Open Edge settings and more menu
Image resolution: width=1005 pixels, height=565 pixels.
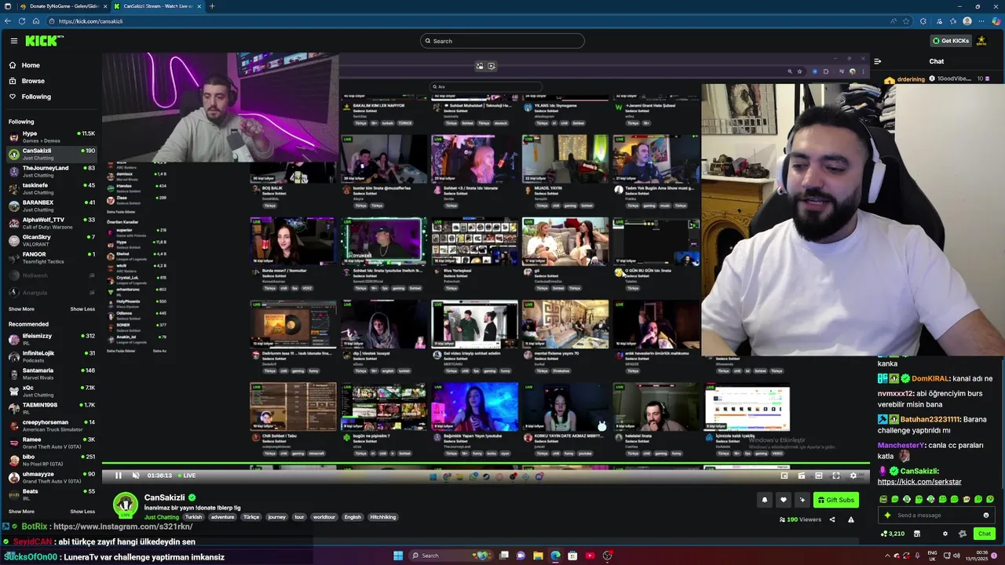pos(982,21)
